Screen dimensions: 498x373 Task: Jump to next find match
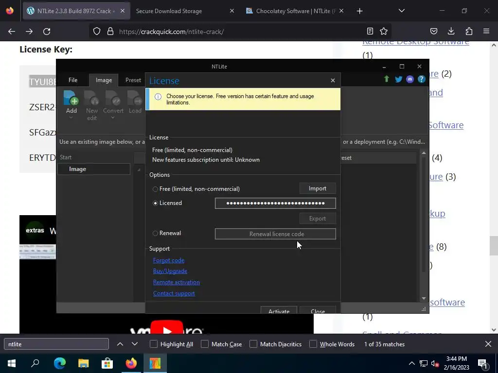(x=135, y=344)
